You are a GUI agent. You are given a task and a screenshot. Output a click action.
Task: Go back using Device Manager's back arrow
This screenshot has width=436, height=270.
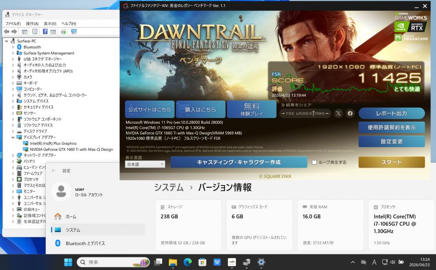click(x=7, y=32)
